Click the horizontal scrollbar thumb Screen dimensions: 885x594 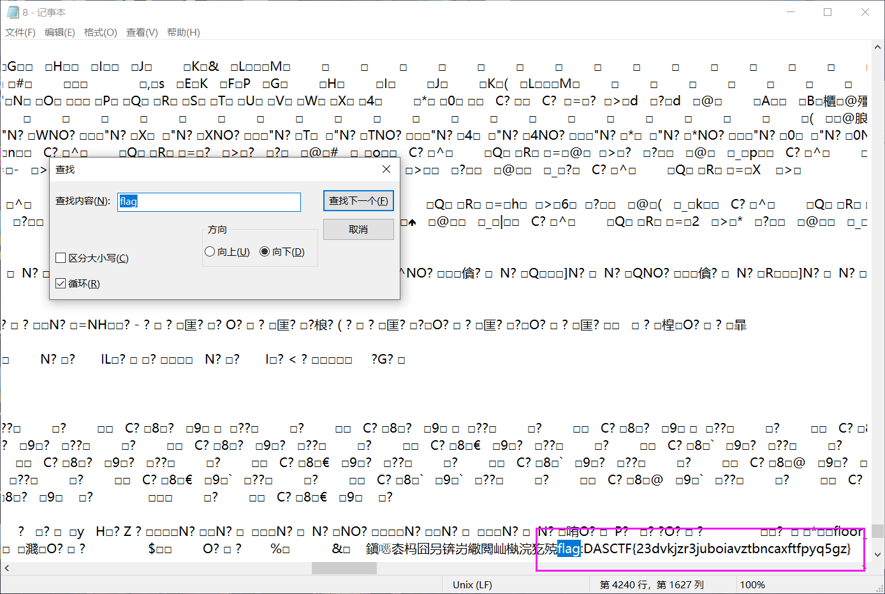(x=344, y=568)
